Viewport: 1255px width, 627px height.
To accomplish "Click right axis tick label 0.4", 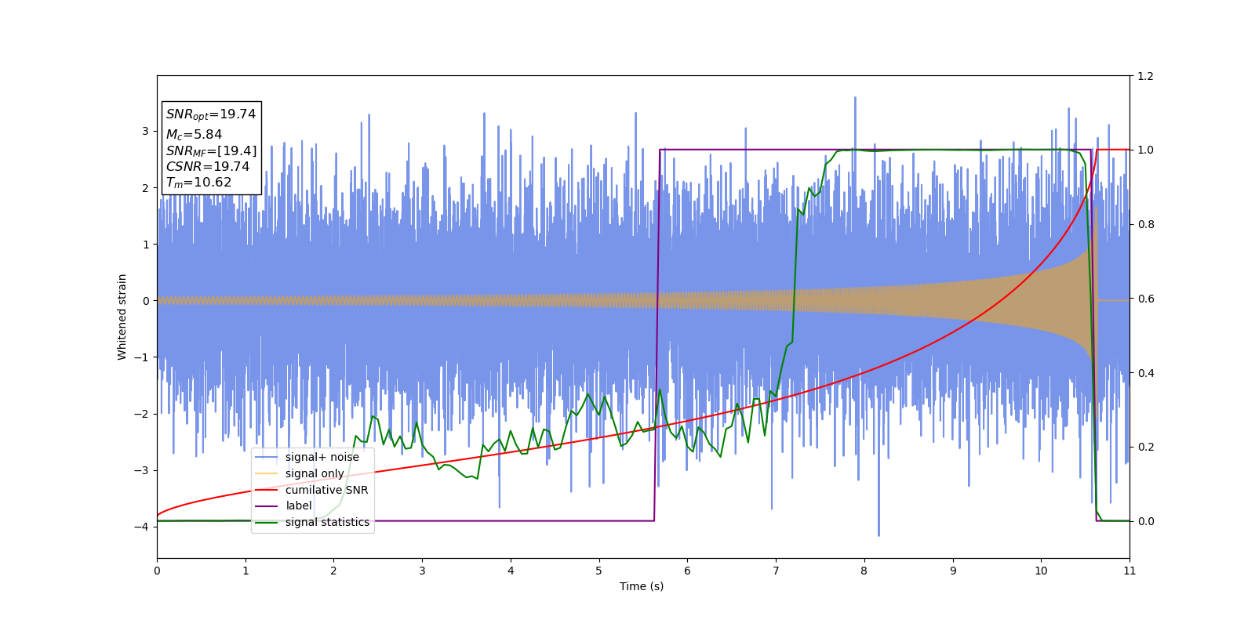I will 1145,373.
